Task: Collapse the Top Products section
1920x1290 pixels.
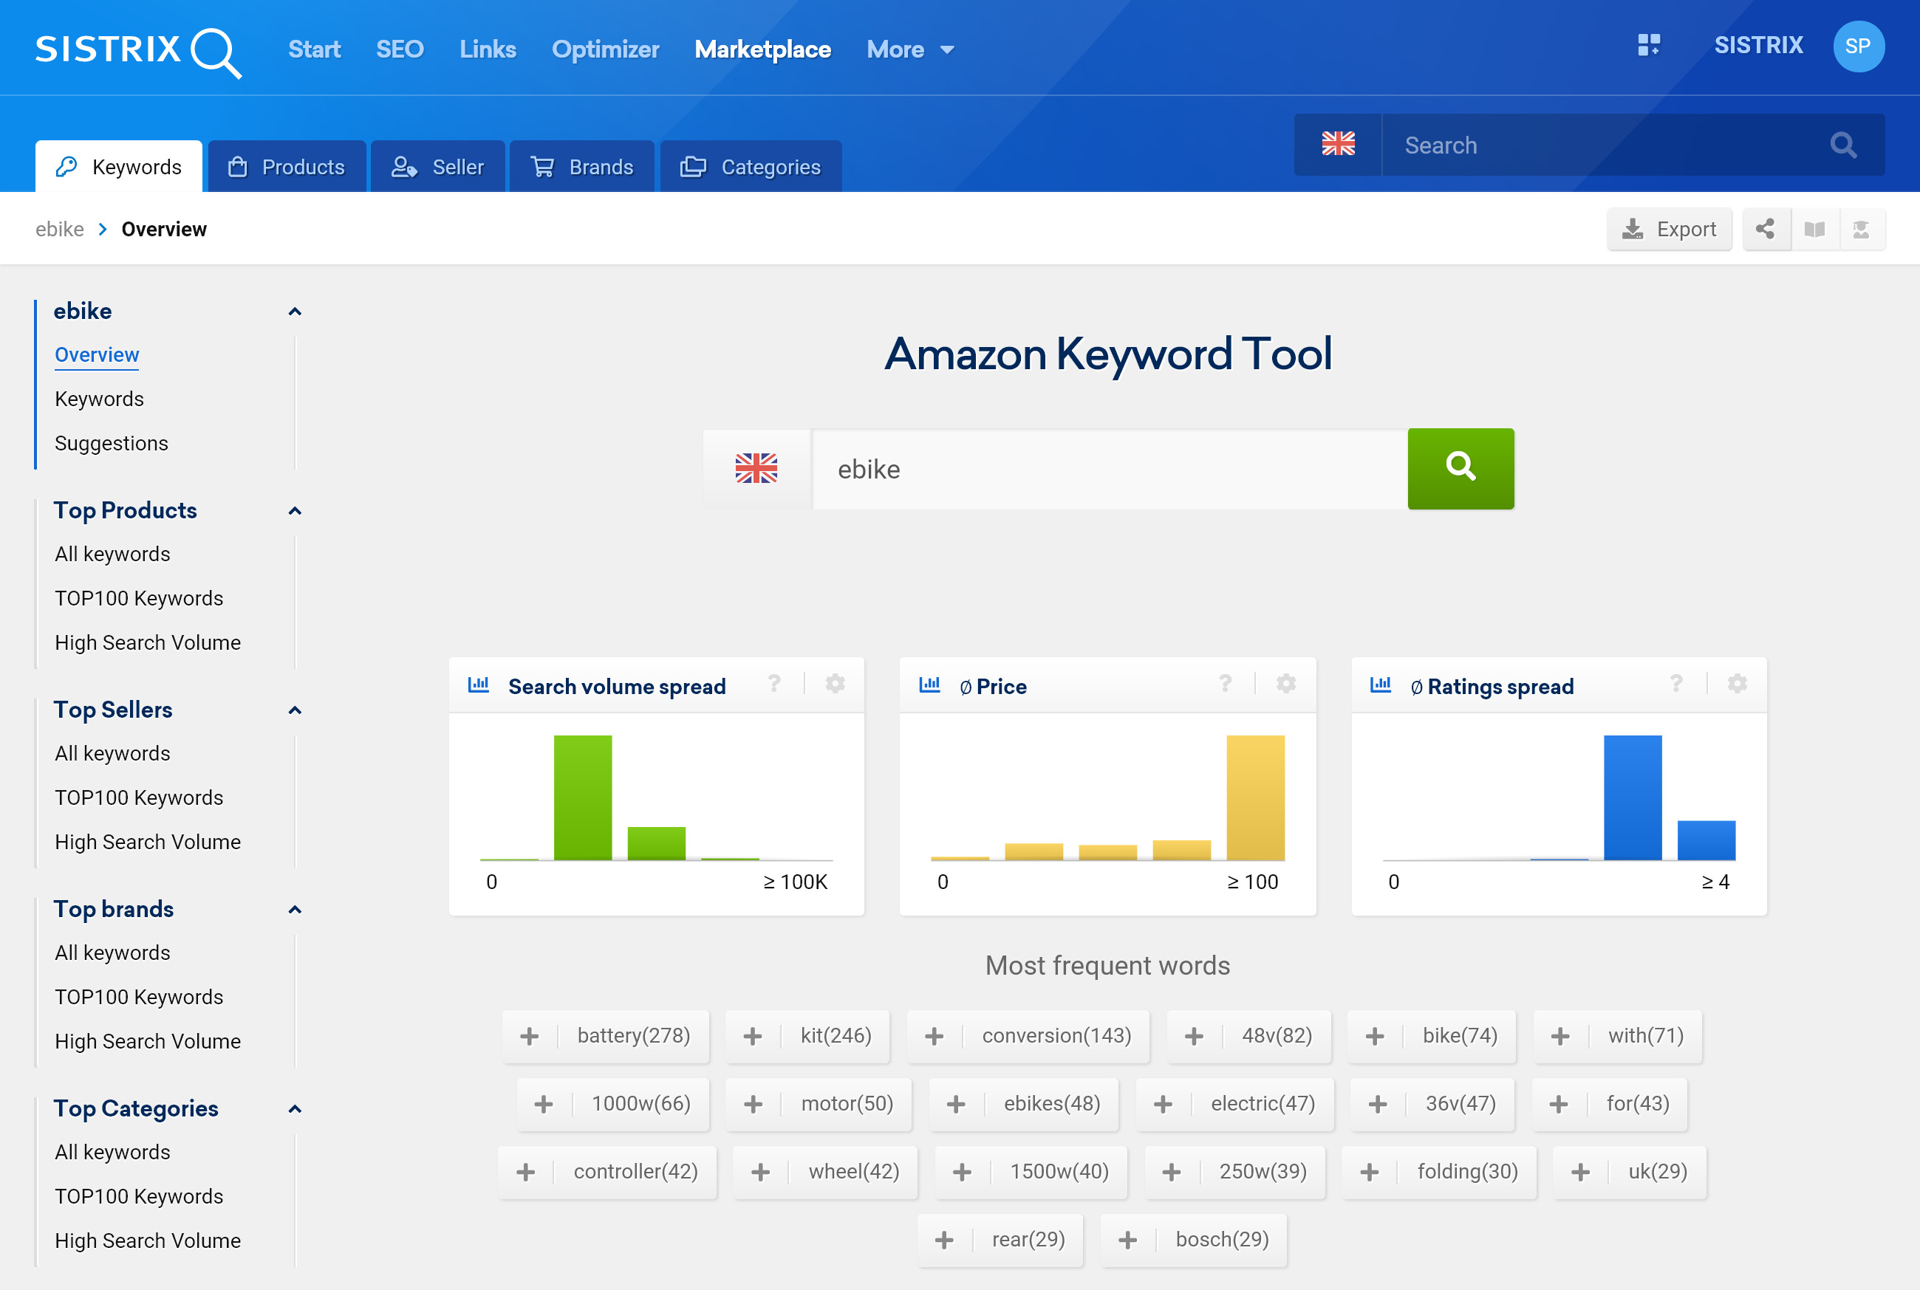Action: [295, 511]
